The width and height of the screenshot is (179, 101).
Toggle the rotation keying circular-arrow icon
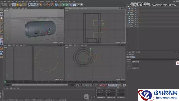[x=117, y=85]
